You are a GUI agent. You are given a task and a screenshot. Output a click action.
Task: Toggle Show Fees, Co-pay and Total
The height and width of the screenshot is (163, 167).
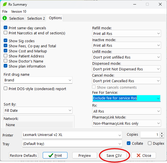click(5, 46)
